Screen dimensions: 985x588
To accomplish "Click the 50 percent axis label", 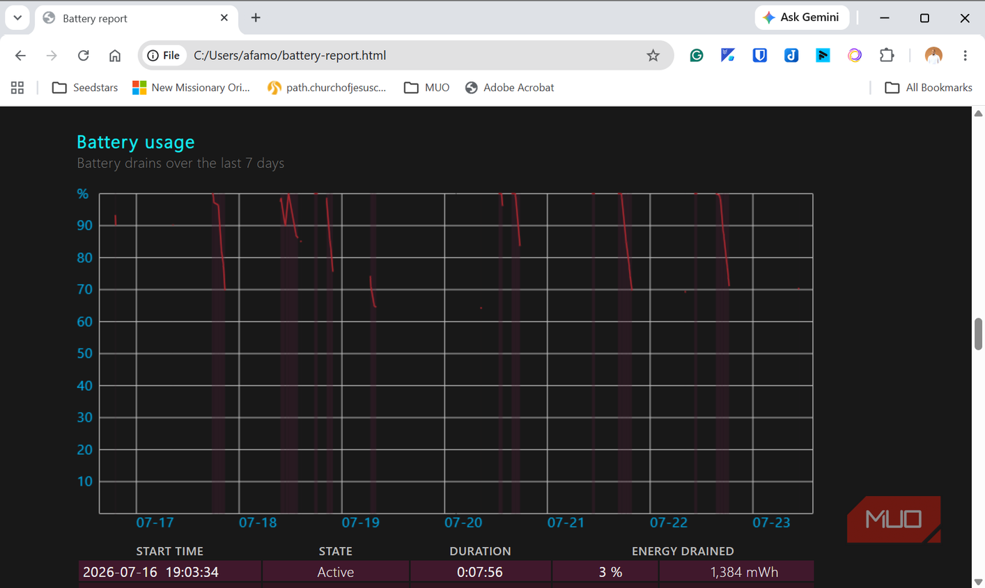I will coord(84,353).
